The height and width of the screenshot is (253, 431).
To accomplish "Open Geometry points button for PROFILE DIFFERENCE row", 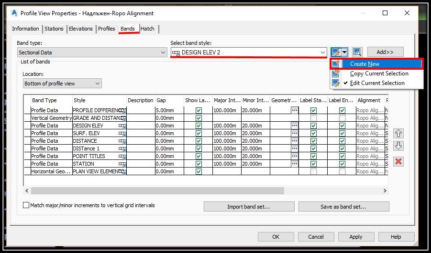I will 294,110.
